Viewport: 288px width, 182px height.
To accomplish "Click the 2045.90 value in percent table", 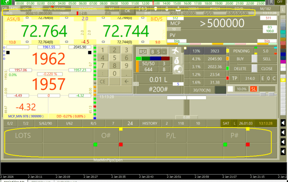I will [x=215, y=59].
